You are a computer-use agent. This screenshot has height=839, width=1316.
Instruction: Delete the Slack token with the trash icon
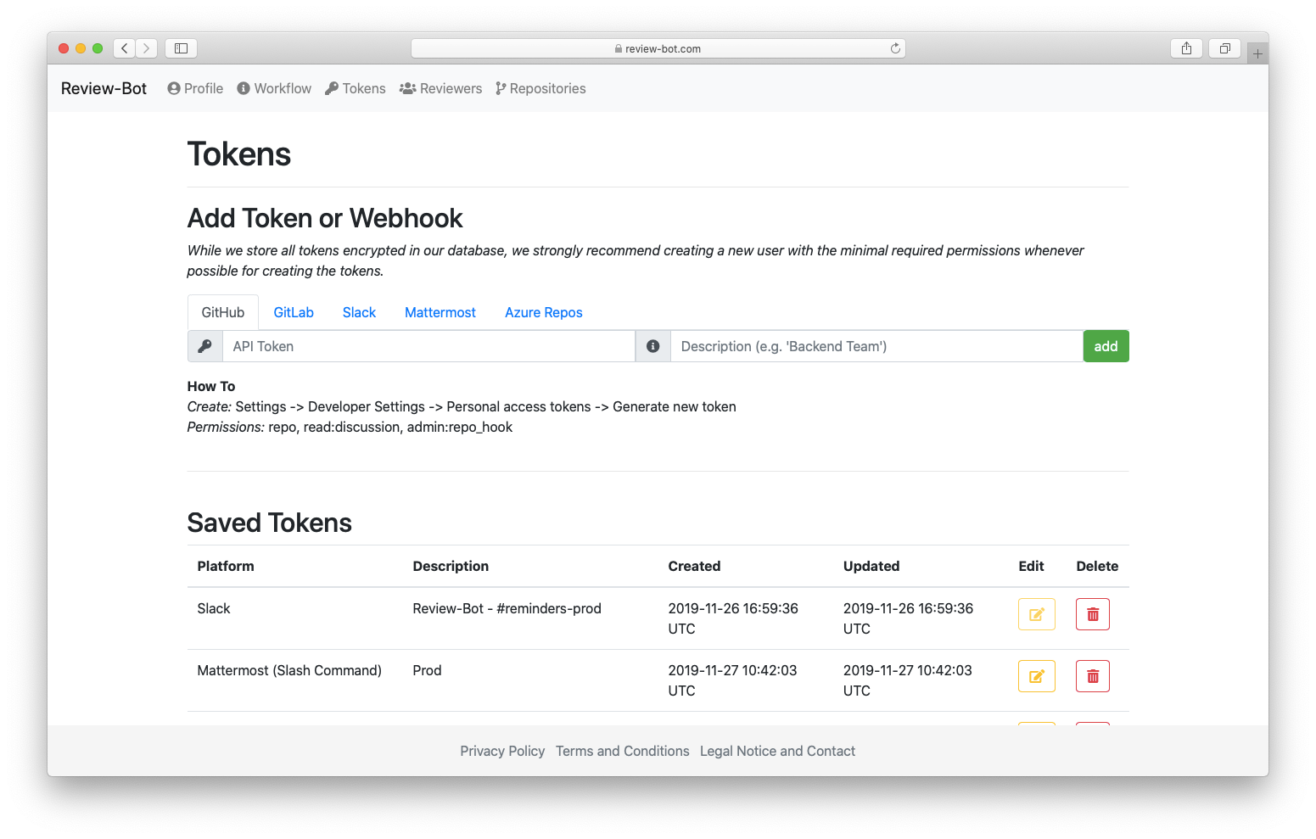click(1092, 613)
